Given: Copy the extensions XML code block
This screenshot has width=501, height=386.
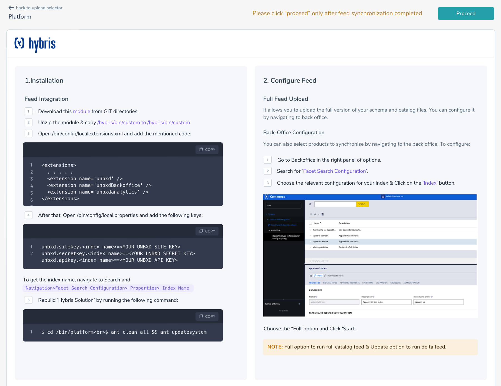Looking at the screenshot, I should click(x=207, y=150).
